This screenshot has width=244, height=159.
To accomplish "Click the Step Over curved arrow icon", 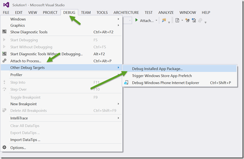I will pyautogui.click(x=5, y=89).
